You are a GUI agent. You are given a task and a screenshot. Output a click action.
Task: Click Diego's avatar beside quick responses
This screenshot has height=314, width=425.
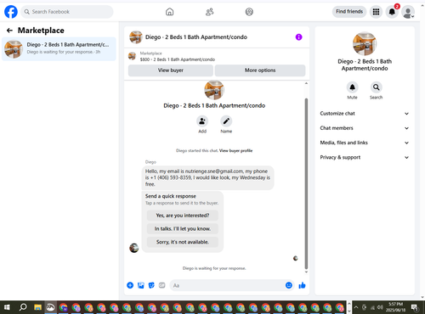(134, 248)
